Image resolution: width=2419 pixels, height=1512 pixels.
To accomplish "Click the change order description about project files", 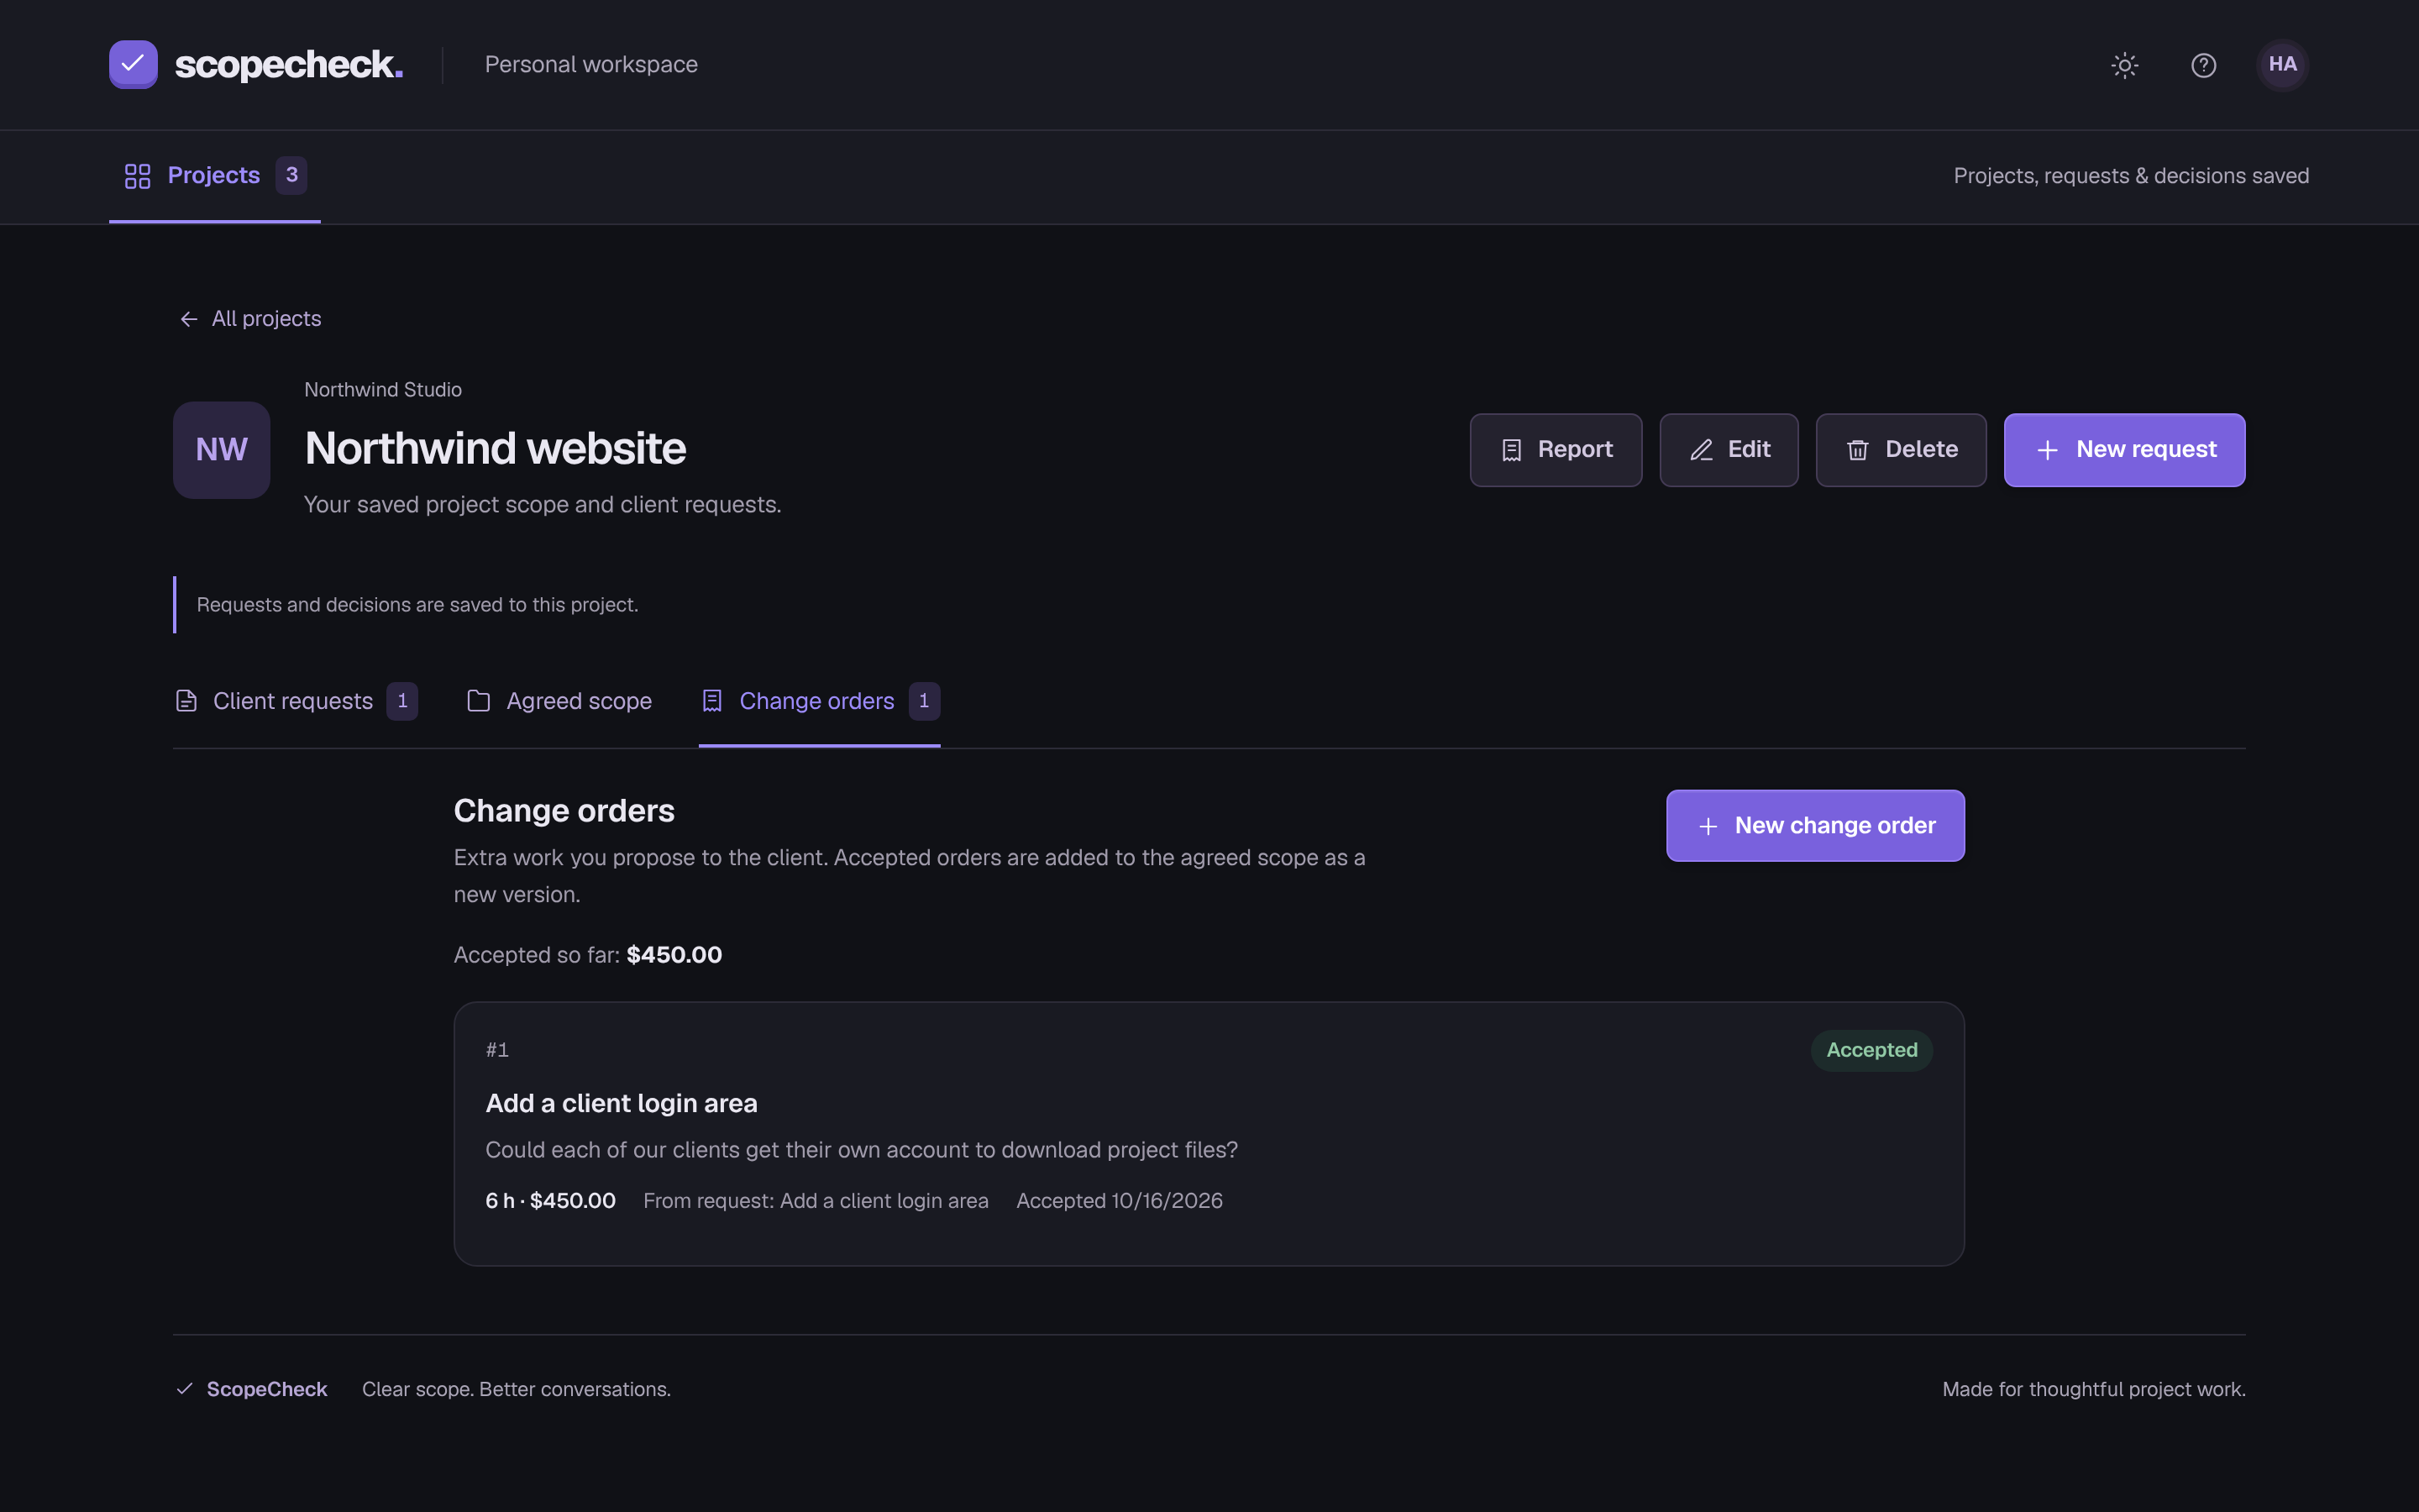I will pos(861,1150).
